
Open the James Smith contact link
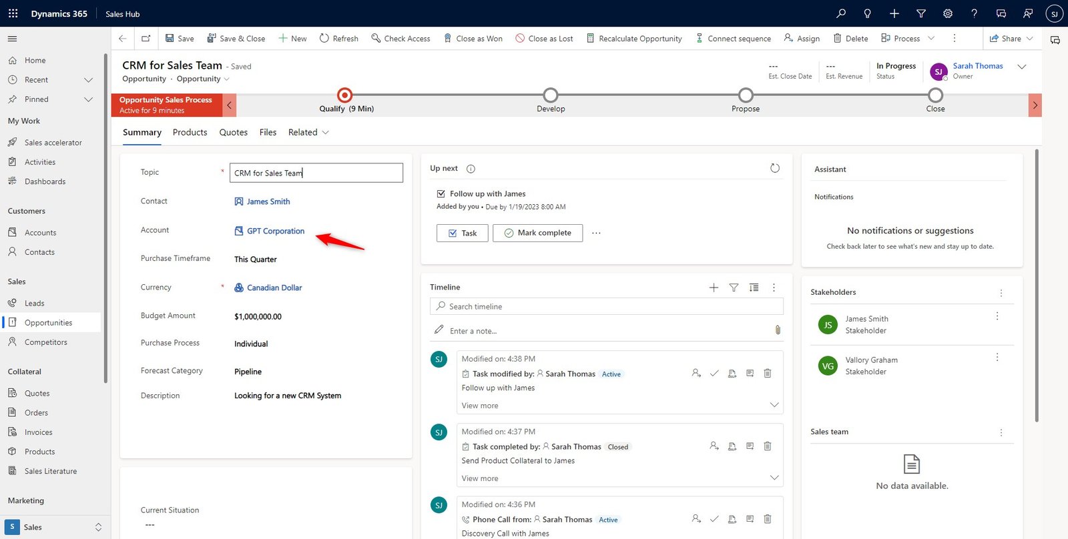(x=268, y=201)
